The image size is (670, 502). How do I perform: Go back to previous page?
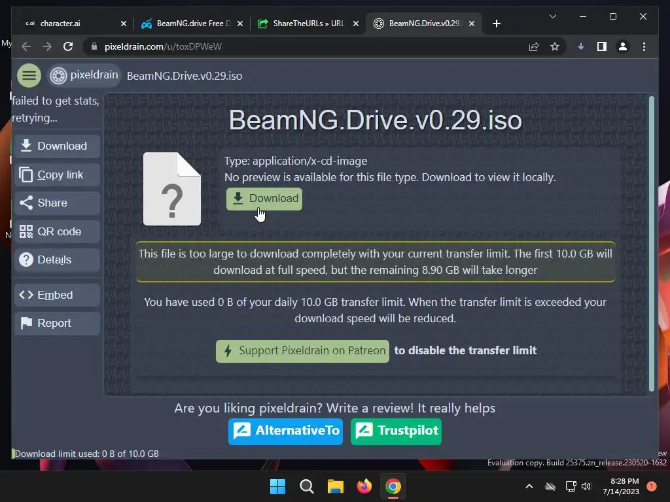(26, 46)
